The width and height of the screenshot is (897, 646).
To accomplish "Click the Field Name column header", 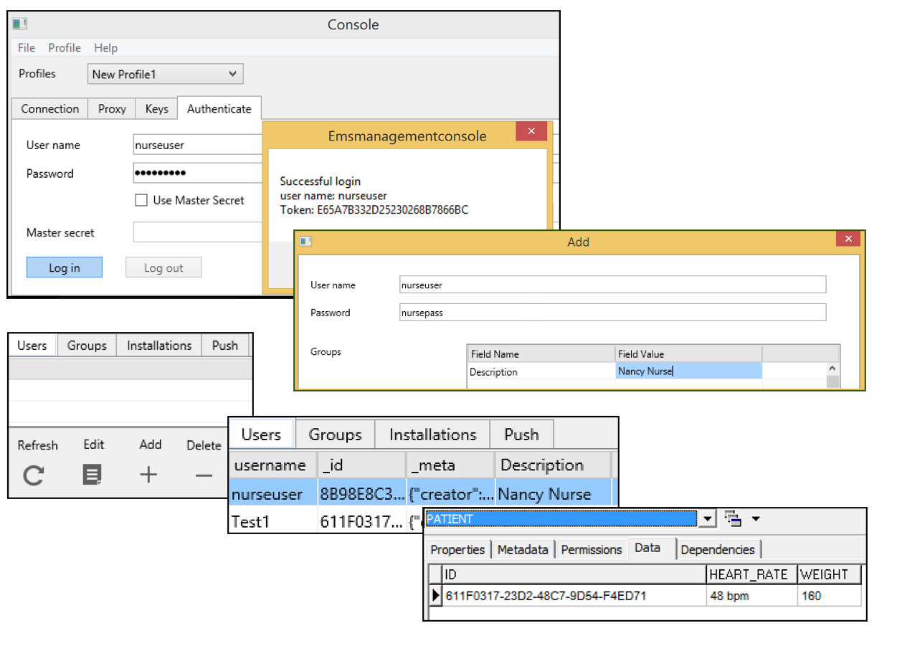I will (541, 354).
